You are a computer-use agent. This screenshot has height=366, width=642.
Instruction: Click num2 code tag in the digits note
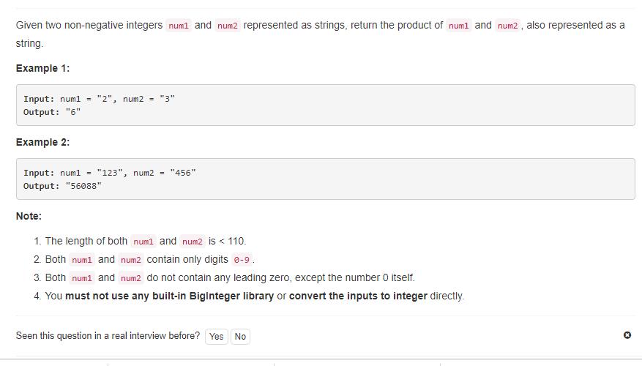131,260
